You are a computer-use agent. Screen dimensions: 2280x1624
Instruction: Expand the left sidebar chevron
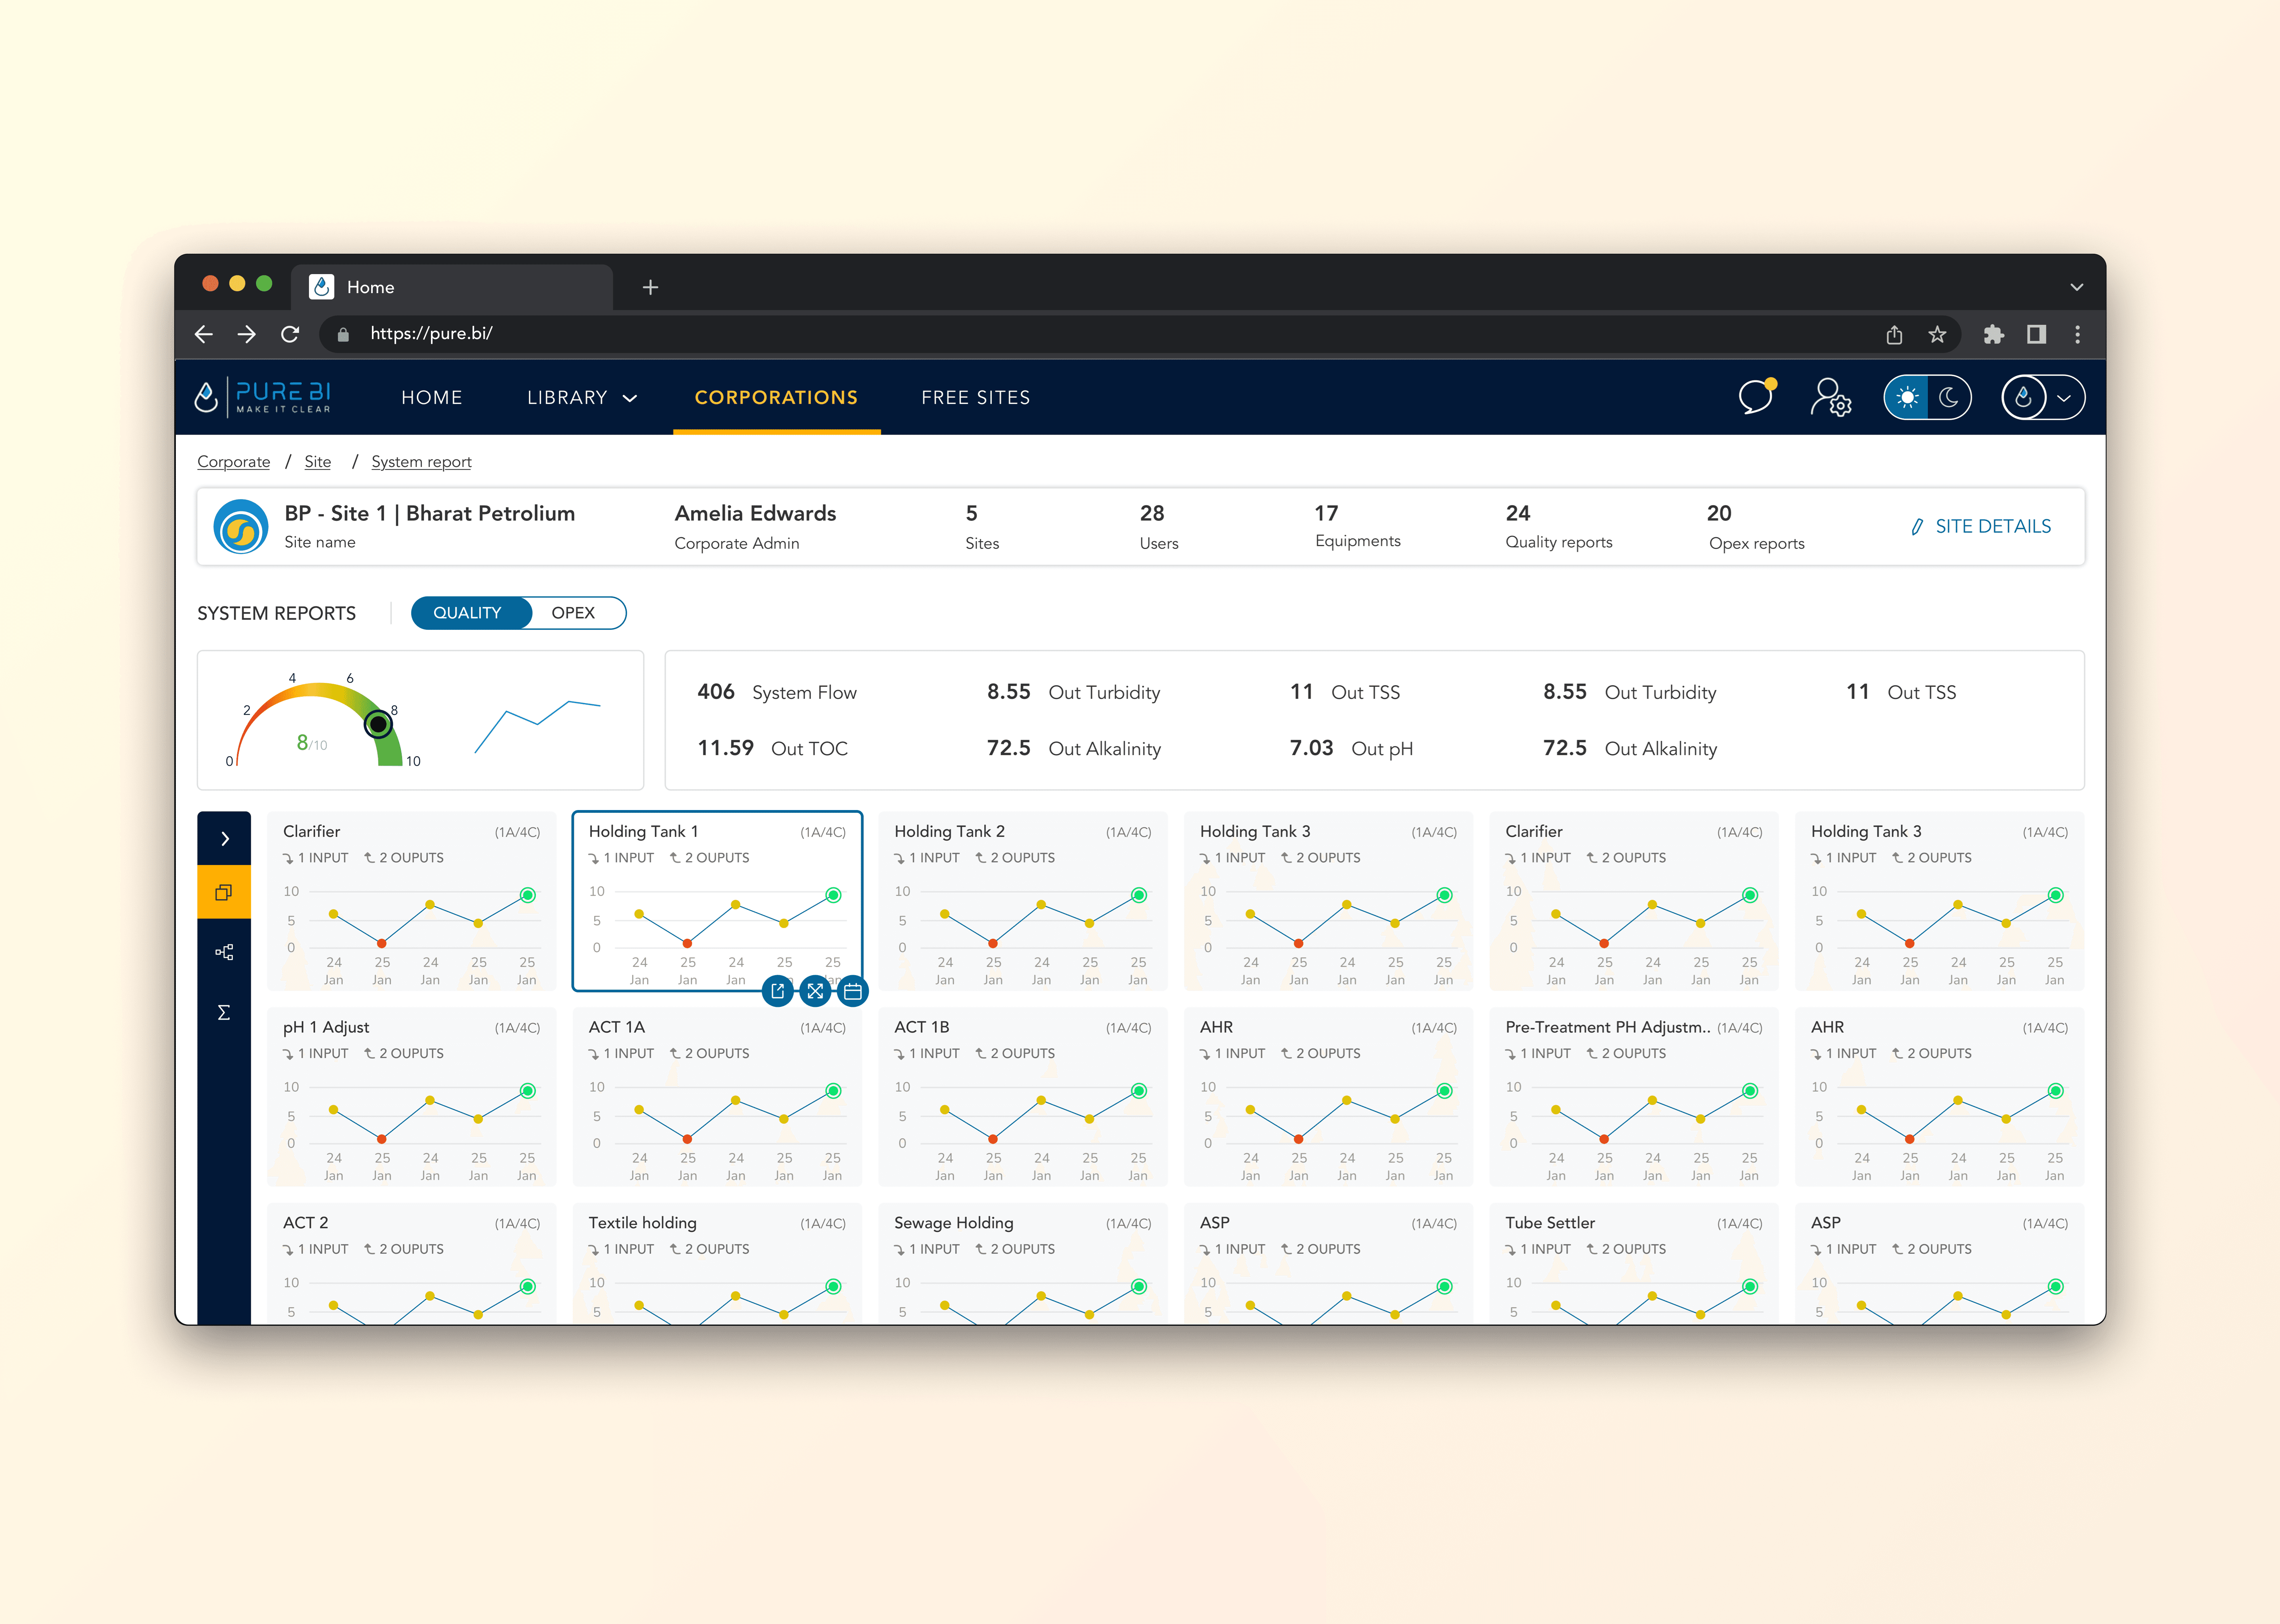(x=224, y=838)
